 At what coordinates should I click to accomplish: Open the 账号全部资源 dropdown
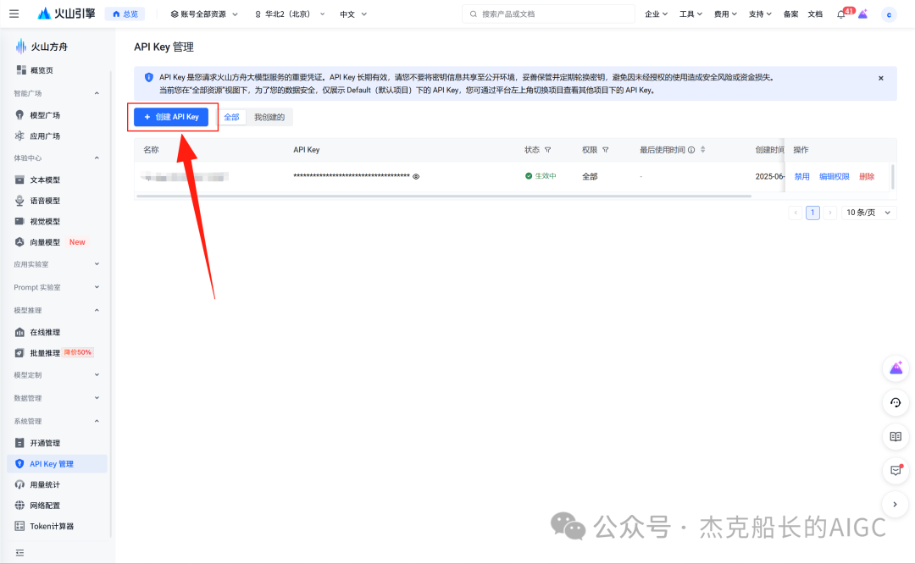203,14
